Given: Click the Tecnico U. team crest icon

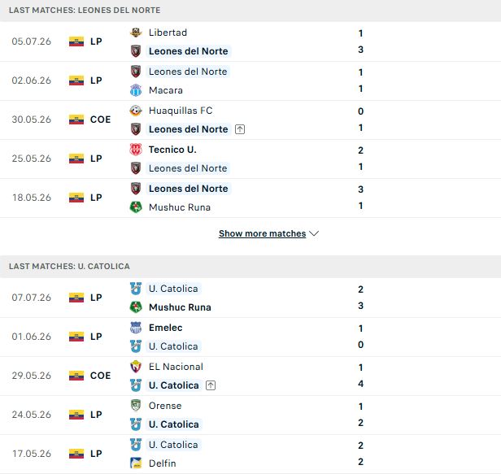Looking at the screenshot, I should [x=136, y=150].
